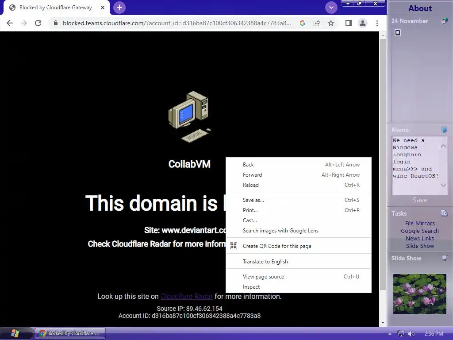Select Translate to English
The width and height of the screenshot is (453, 340).
299,261
